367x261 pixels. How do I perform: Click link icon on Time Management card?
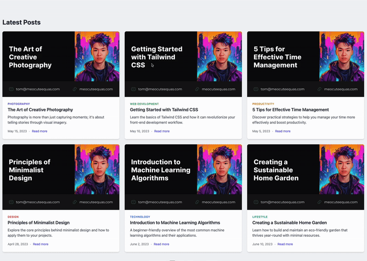click(x=319, y=89)
